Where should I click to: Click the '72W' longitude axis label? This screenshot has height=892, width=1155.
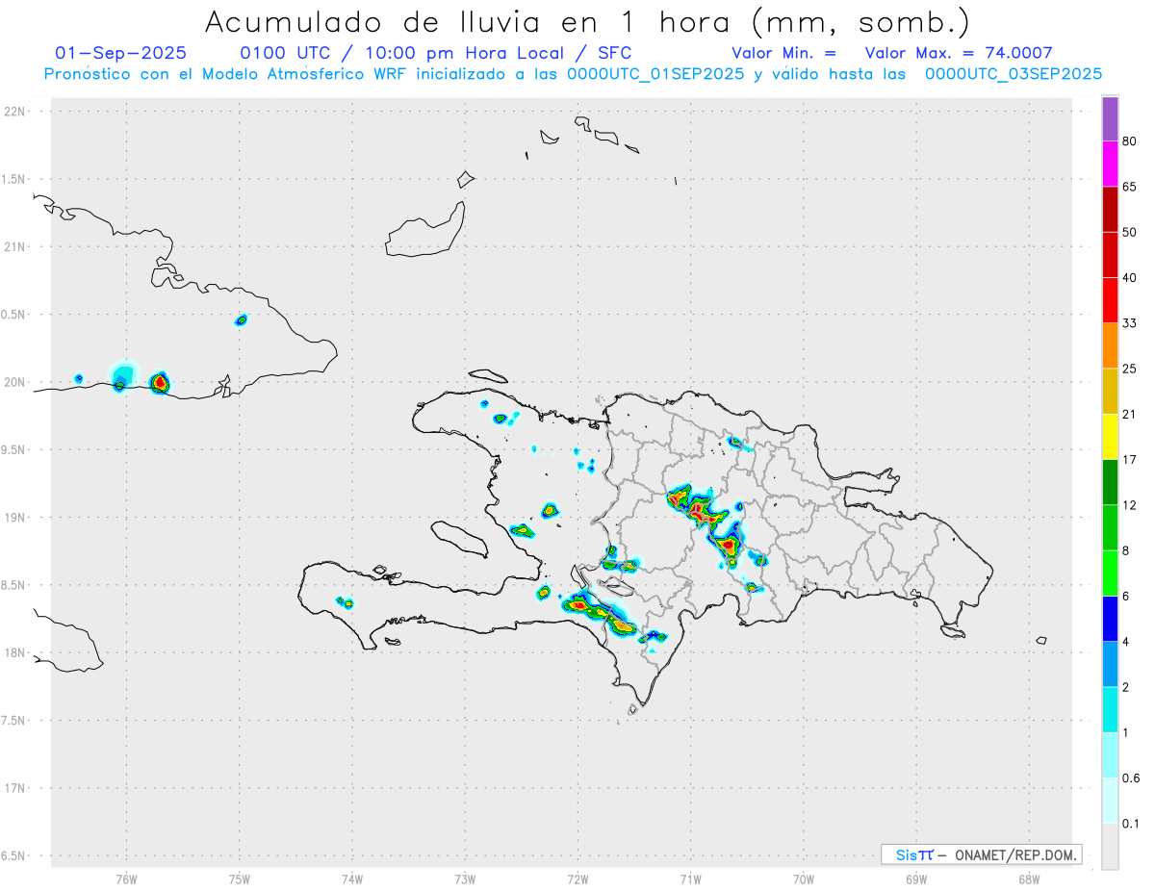(x=577, y=879)
